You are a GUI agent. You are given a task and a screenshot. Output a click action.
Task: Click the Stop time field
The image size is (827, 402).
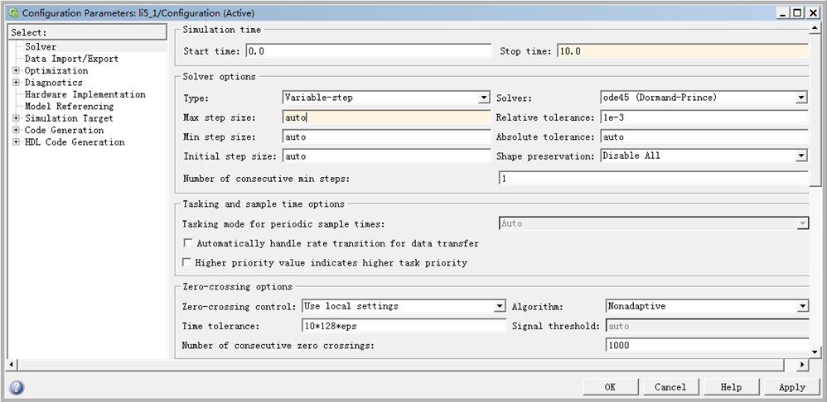pyautogui.click(x=683, y=51)
